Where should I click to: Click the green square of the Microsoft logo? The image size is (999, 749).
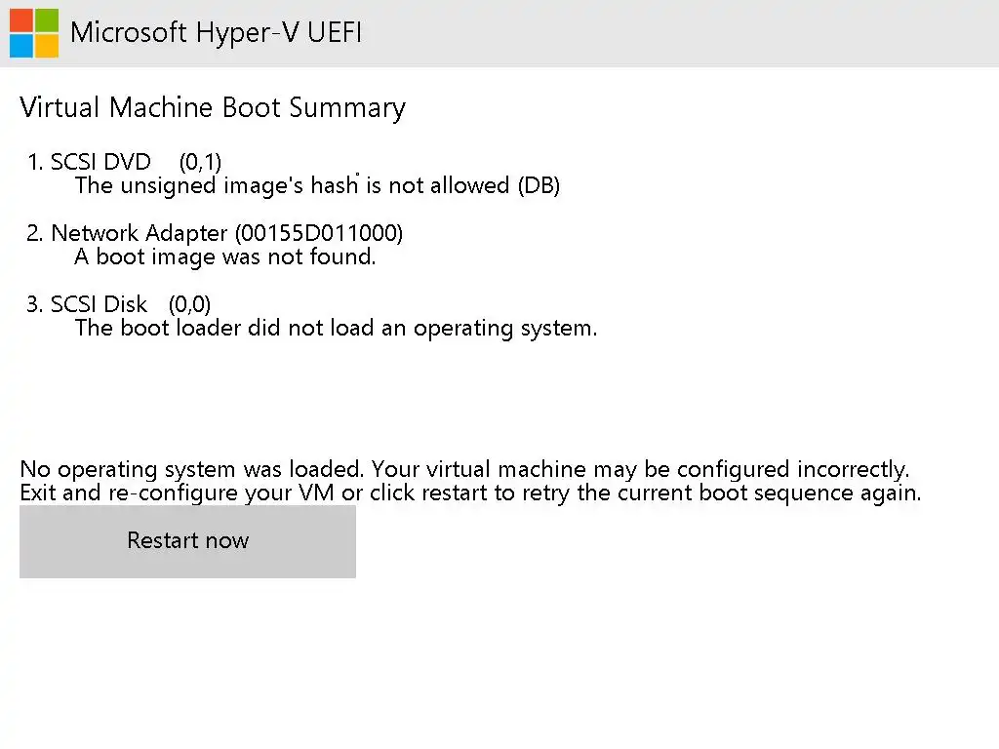[x=46, y=20]
